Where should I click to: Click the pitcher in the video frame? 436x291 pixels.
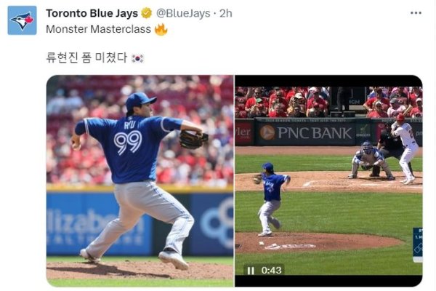[270, 199]
